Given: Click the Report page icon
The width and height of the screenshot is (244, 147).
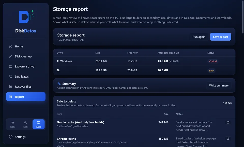Looking at the screenshot, I should tap(11, 97).
